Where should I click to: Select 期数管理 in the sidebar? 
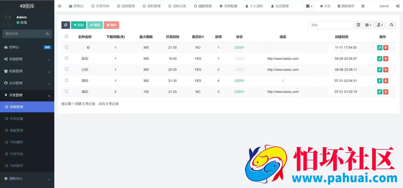[27, 131]
